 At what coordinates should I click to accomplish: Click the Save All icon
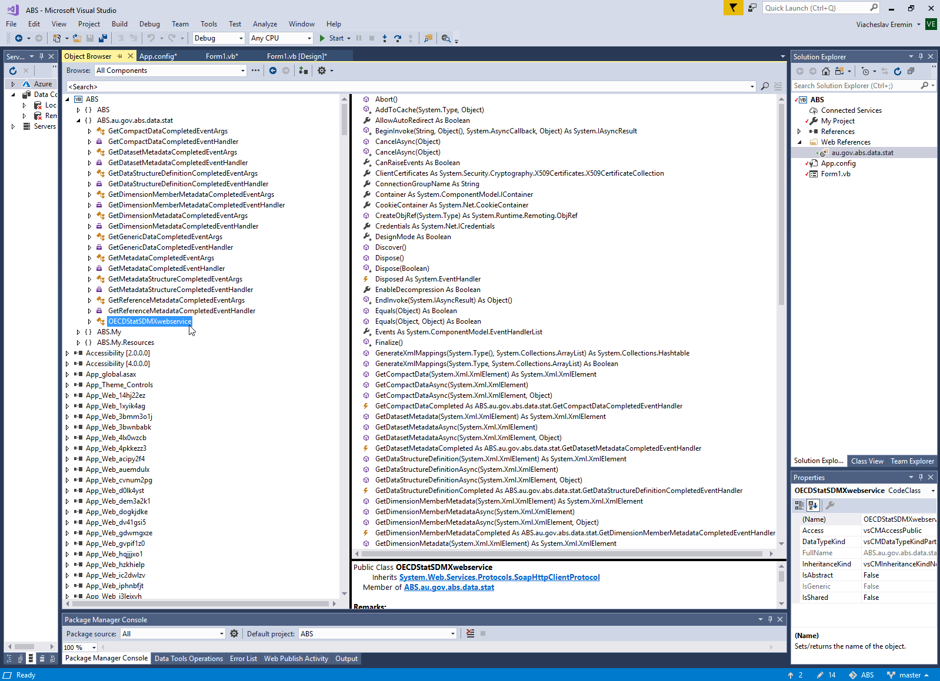[103, 38]
